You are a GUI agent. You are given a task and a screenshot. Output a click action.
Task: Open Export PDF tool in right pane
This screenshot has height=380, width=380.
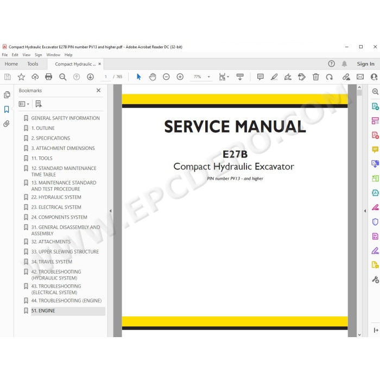[375, 106]
